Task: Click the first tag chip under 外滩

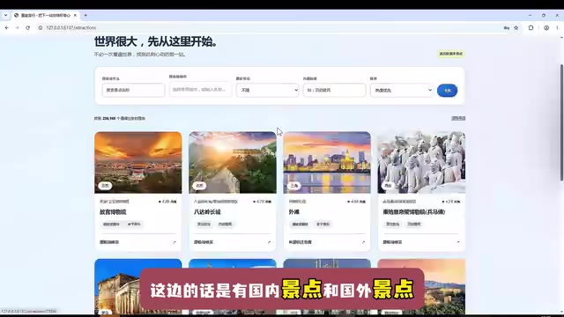Action: tap(300, 224)
